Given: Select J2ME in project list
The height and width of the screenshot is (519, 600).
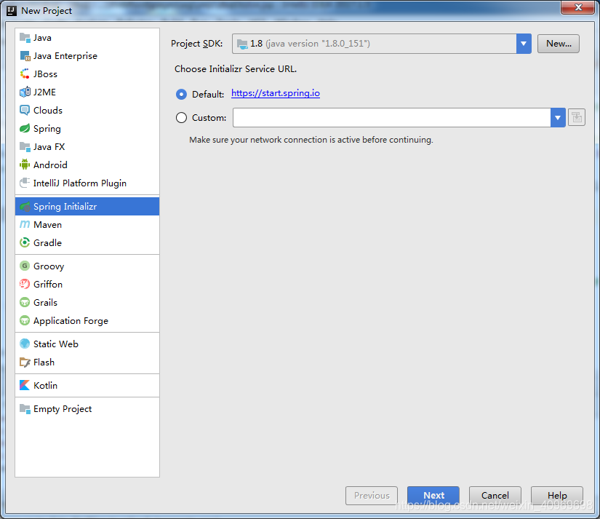Looking at the screenshot, I should pos(87,92).
